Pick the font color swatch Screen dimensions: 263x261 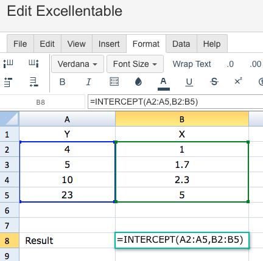pyautogui.click(x=164, y=84)
